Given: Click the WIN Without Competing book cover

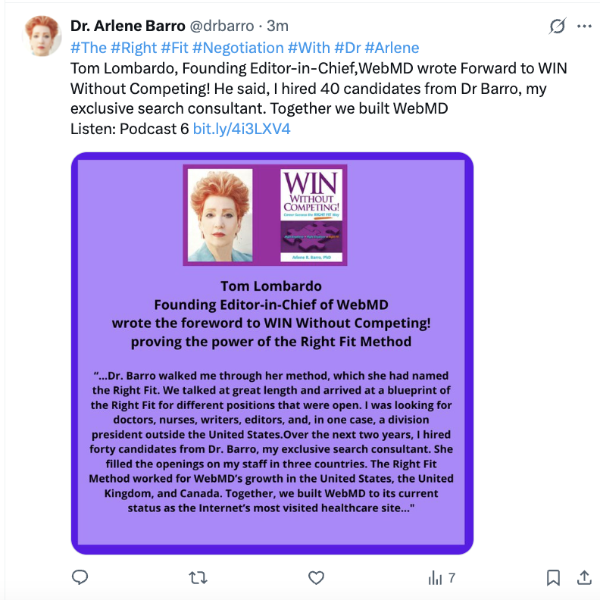Looking at the screenshot, I should [311, 215].
